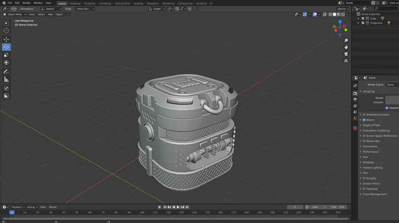Switch perspective/orthographic grid icon
Viewport: 399px width, 223px height.
346,61
